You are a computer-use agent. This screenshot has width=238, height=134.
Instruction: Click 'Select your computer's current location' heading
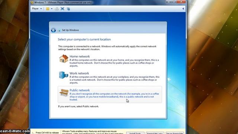tap(84, 39)
